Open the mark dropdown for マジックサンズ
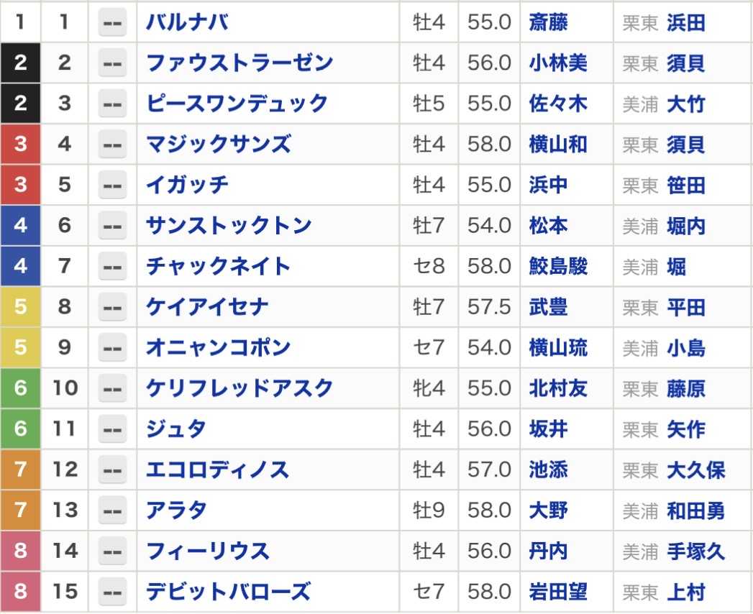 [112, 145]
